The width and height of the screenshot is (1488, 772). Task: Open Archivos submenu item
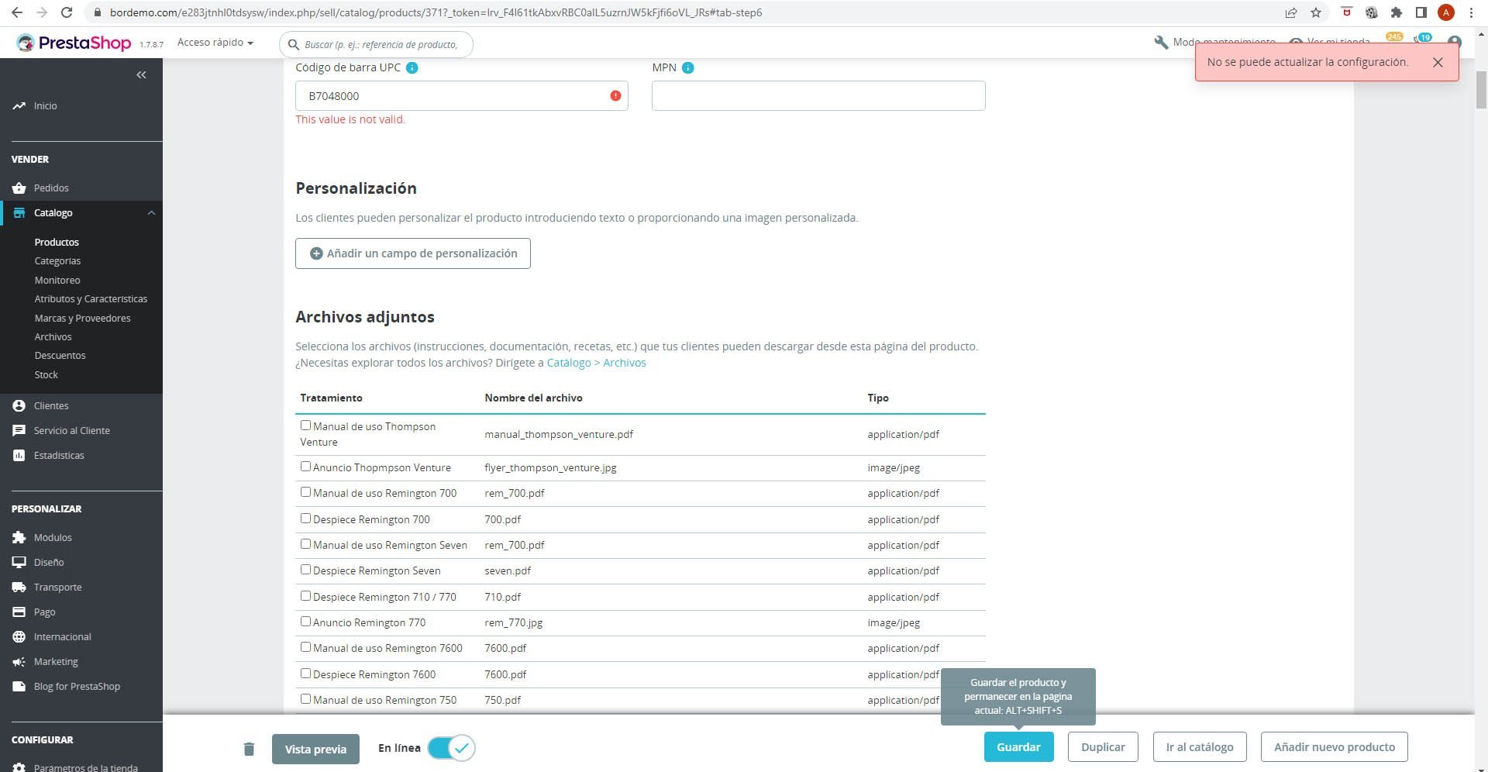[53, 336]
